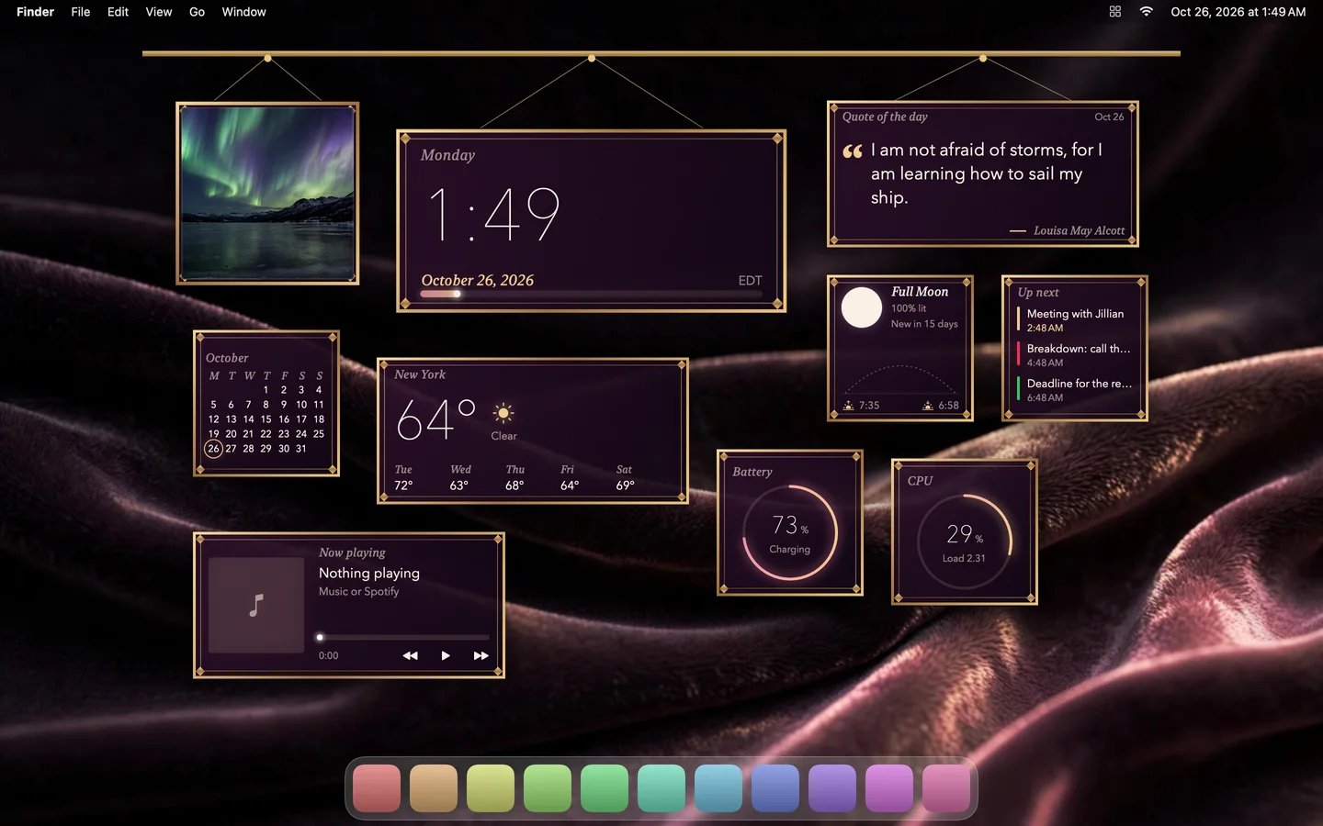Click the music note album art placeholder
The height and width of the screenshot is (826, 1323).
256,605
